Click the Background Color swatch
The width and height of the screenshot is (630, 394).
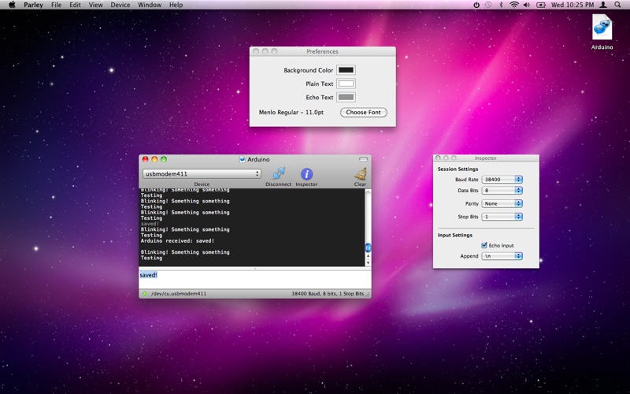tap(346, 70)
